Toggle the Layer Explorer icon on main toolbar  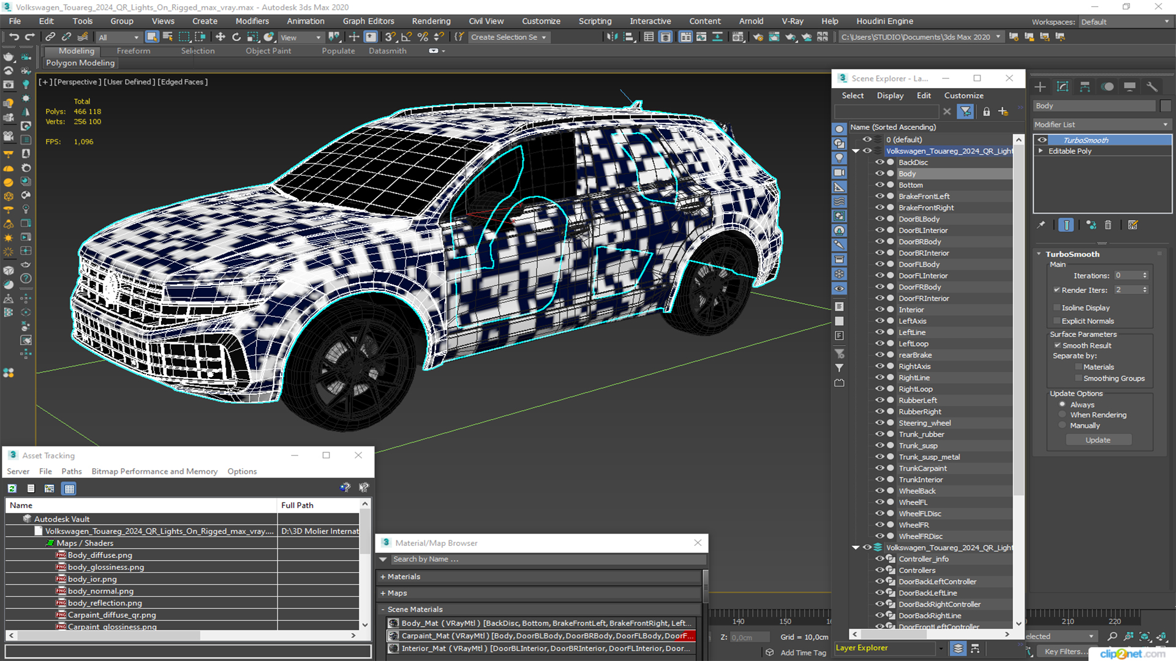(x=665, y=37)
